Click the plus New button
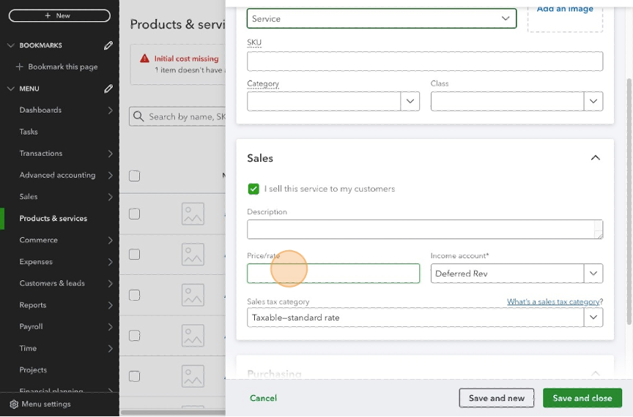Image resolution: width=633 pixels, height=417 pixels. pyautogui.click(x=59, y=15)
